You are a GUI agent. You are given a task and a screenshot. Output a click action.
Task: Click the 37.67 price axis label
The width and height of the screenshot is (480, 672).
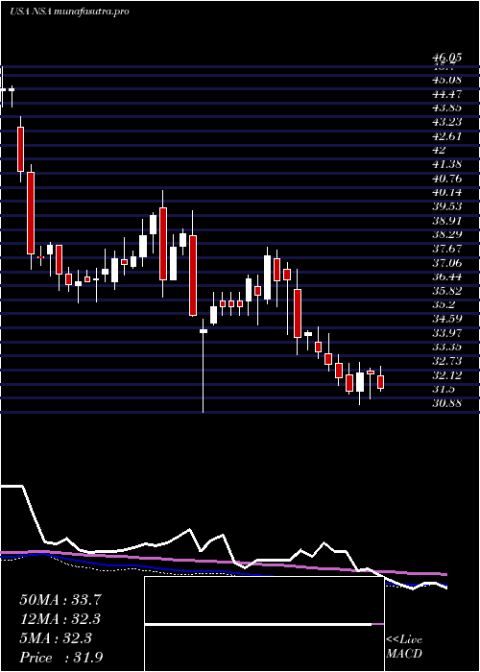[446, 249]
